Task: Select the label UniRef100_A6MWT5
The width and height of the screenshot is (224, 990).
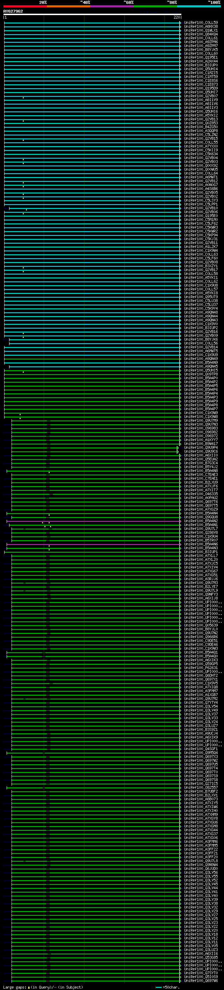Action: point(201,351)
